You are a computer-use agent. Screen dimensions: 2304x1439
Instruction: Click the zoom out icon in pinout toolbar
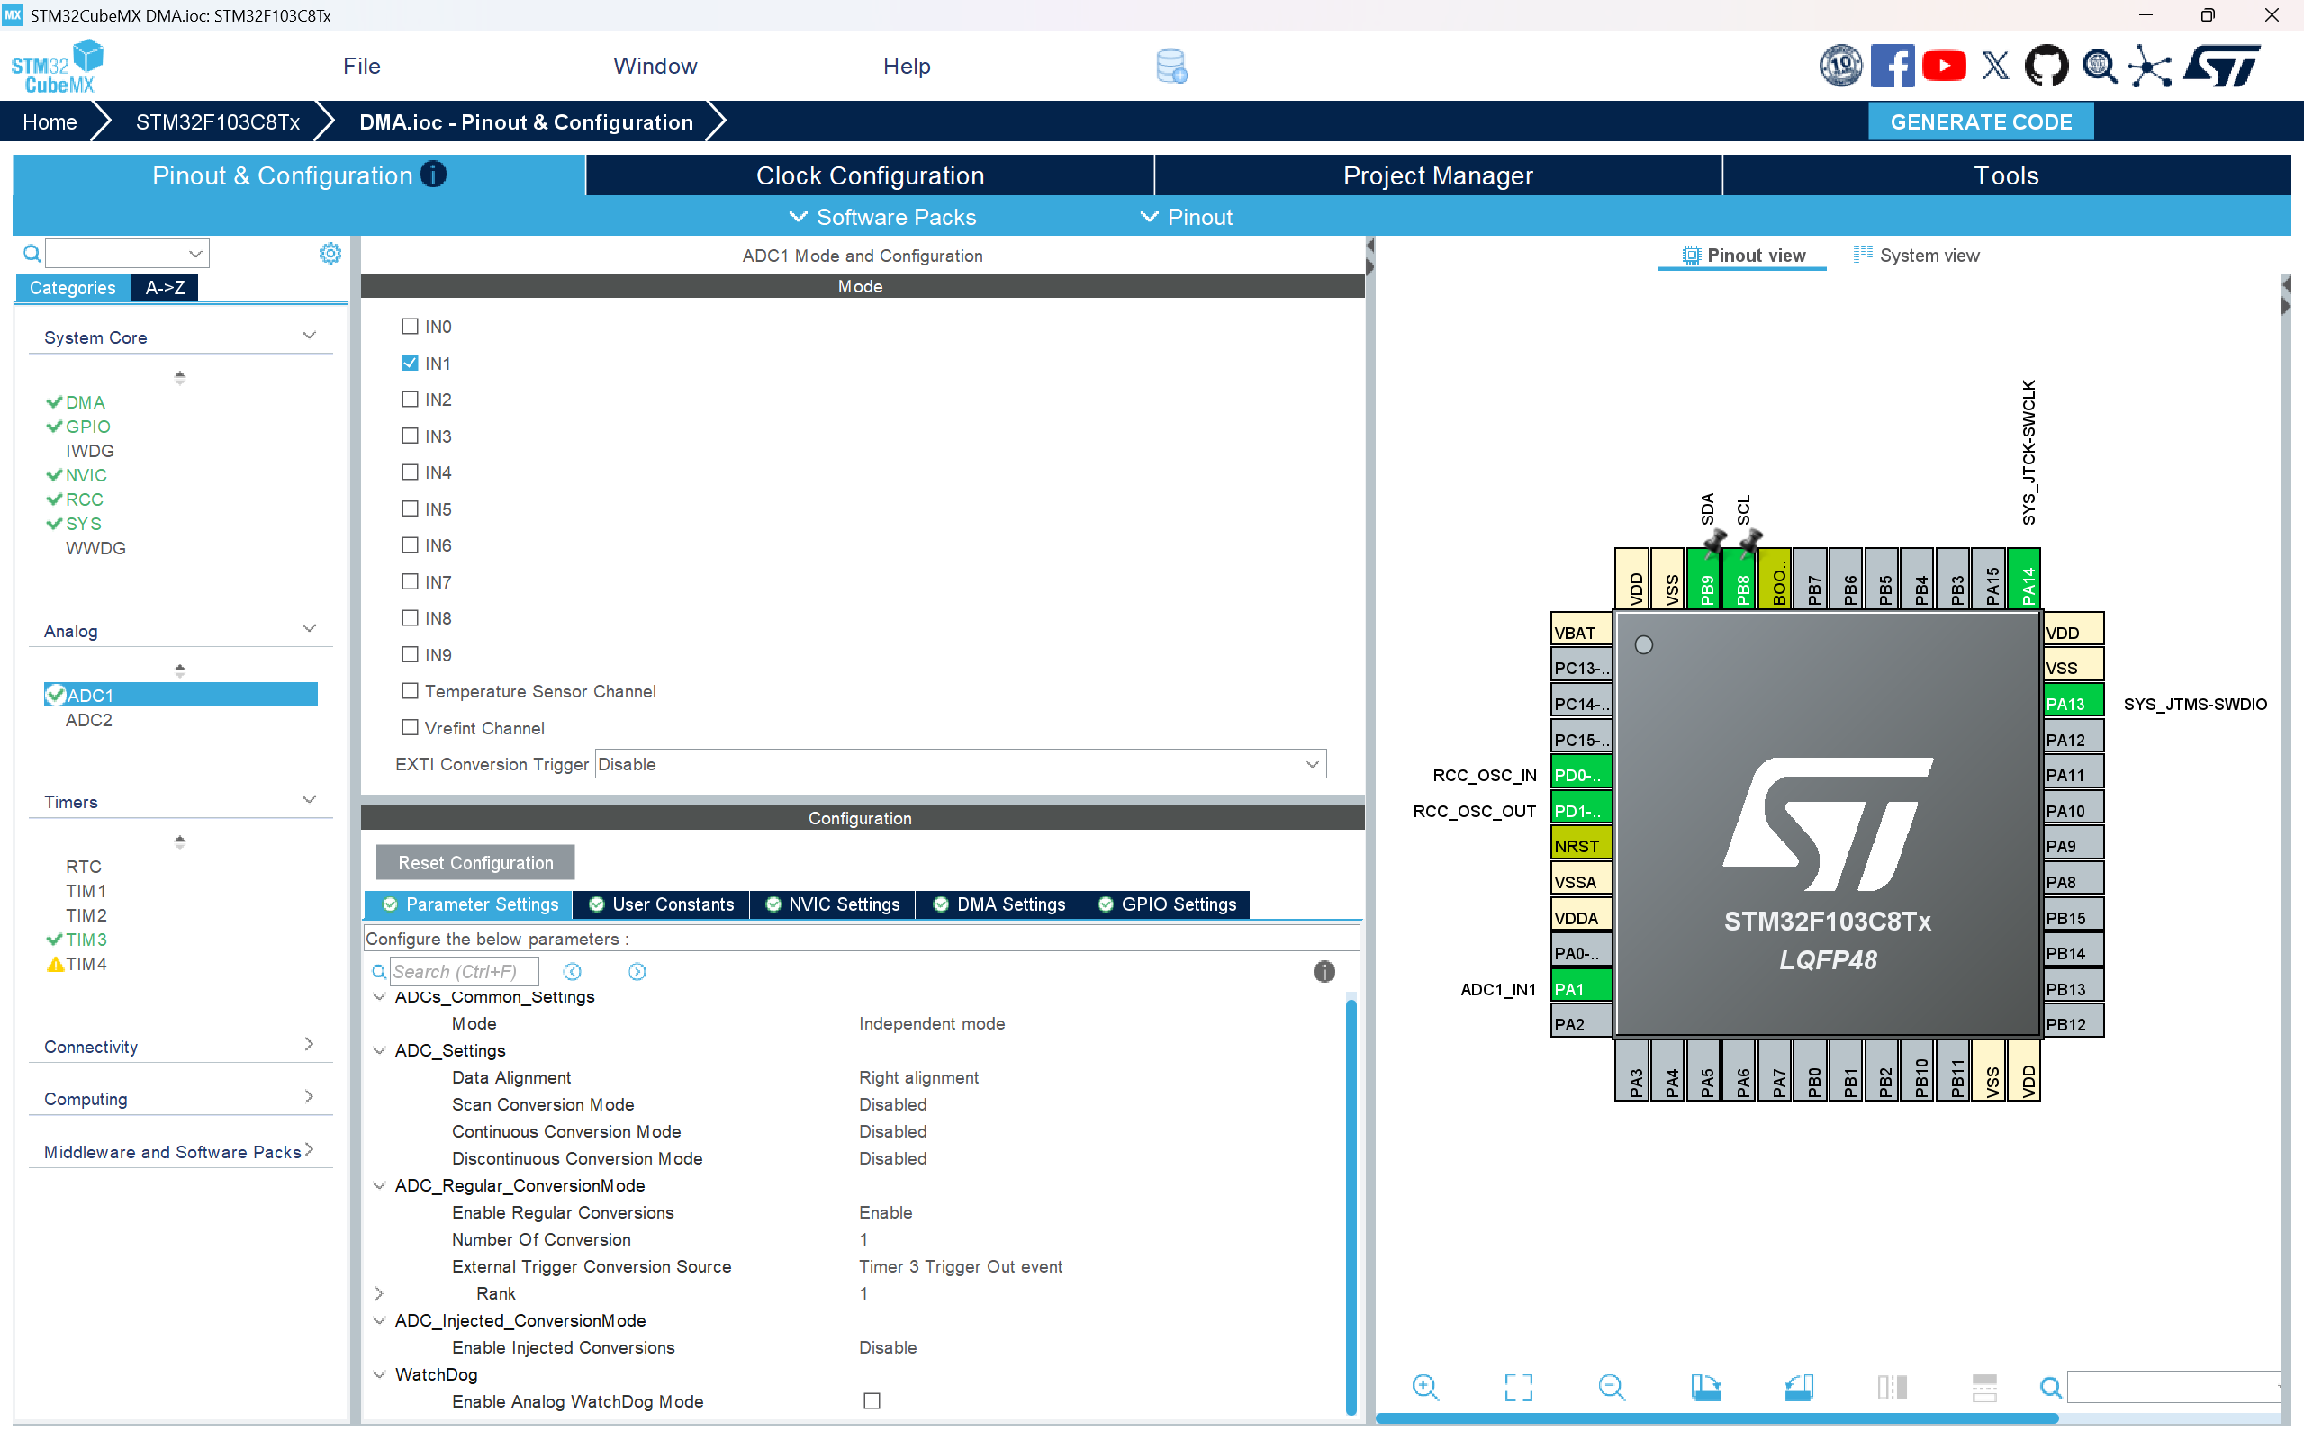(x=1611, y=1387)
